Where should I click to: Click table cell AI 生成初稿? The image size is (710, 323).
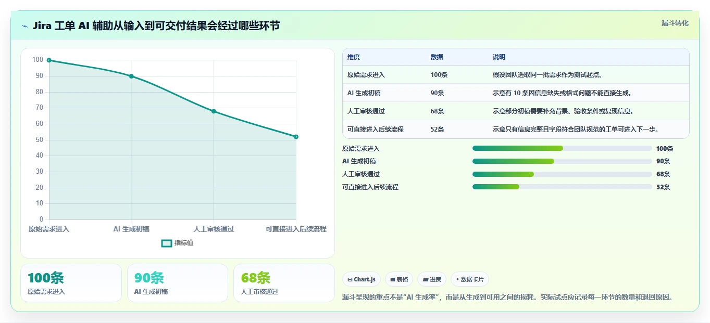364,93
